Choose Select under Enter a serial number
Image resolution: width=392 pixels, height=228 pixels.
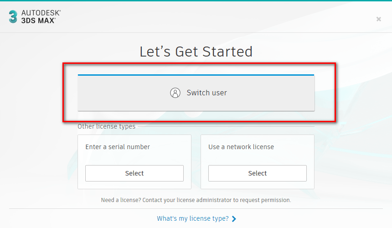[134, 173]
